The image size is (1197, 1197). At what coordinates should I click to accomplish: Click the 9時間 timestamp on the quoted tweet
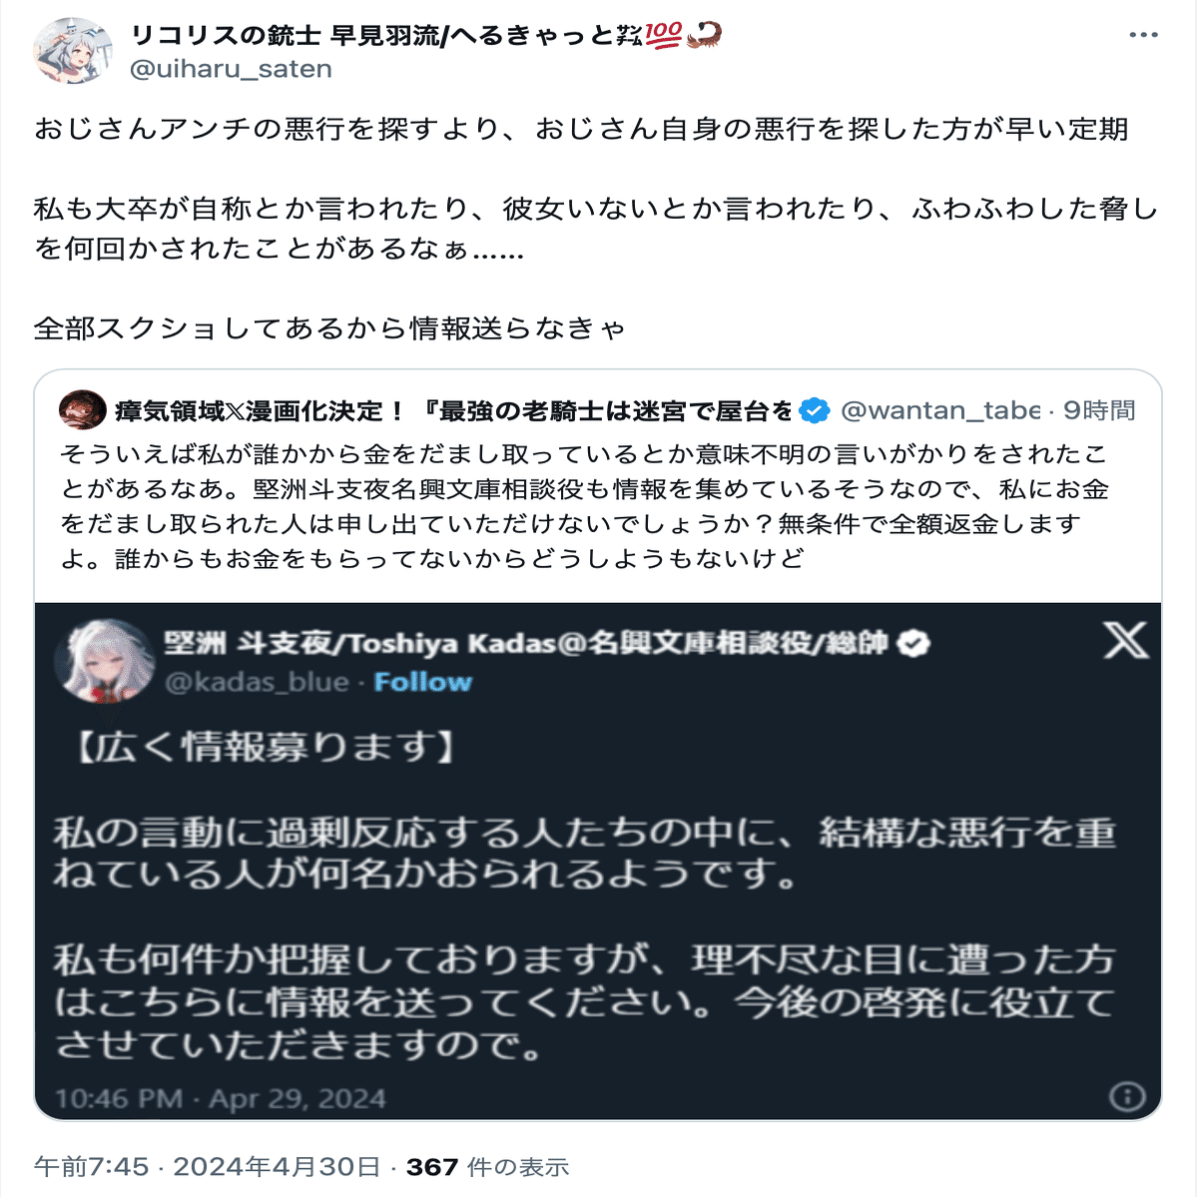coord(1099,410)
